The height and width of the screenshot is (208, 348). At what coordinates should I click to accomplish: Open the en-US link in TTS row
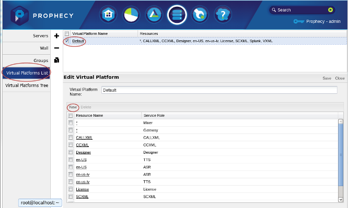(81, 160)
